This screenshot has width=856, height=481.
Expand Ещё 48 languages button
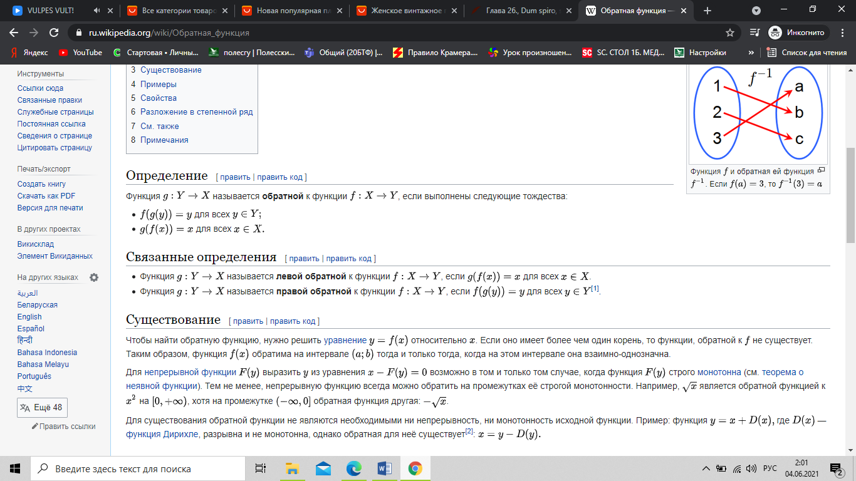[42, 407]
